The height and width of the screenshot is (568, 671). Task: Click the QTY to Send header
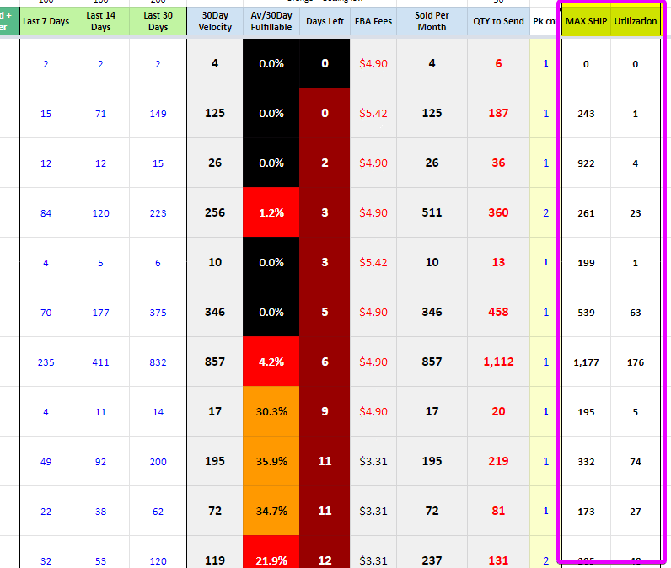point(498,21)
